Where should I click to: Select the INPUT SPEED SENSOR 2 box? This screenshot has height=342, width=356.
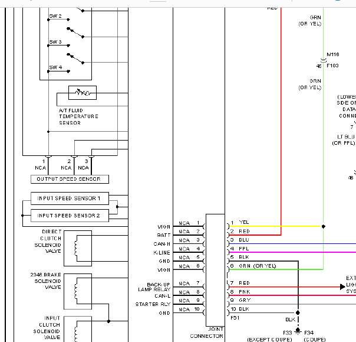[70, 216]
